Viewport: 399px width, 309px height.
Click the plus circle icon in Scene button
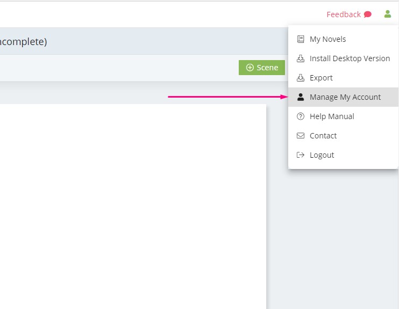(250, 67)
